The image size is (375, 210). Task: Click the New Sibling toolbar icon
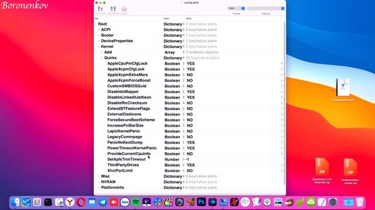113,9
